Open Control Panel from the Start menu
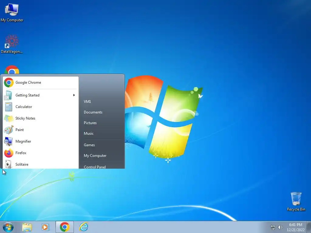 tap(102, 166)
